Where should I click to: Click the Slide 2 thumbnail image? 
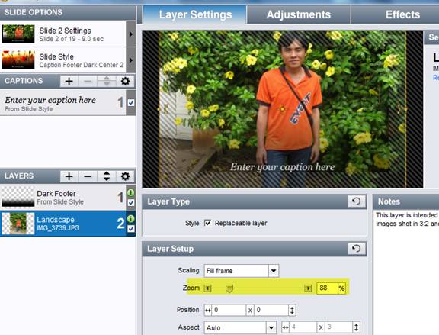pyautogui.click(x=18, y=34)
